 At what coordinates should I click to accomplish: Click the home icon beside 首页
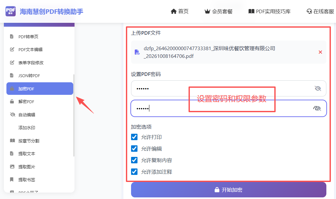click(x=173, y=11)
